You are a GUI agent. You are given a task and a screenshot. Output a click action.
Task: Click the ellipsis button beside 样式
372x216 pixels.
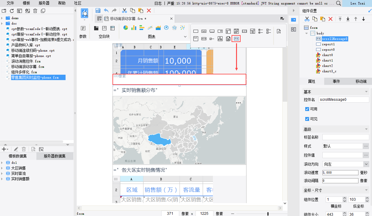366,146
